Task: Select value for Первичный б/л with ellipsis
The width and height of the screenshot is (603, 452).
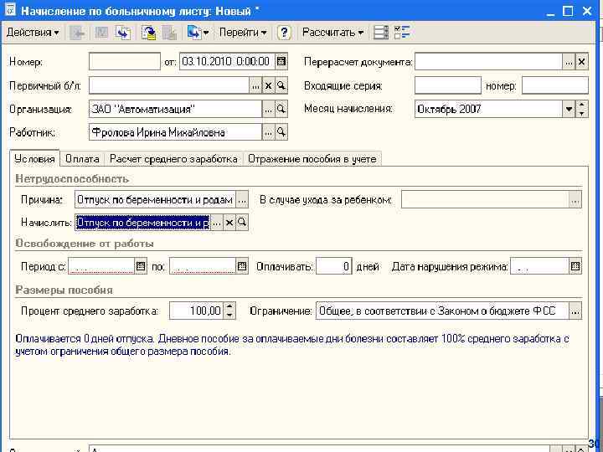Action: pos(255,85)
